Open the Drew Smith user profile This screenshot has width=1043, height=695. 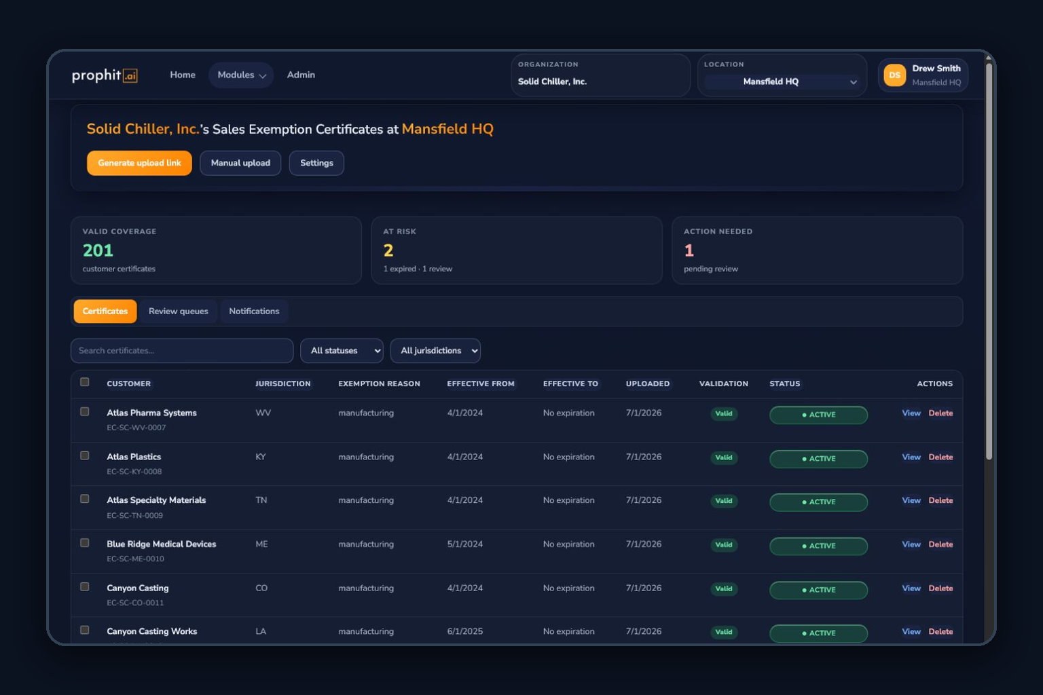click(923, 75)
